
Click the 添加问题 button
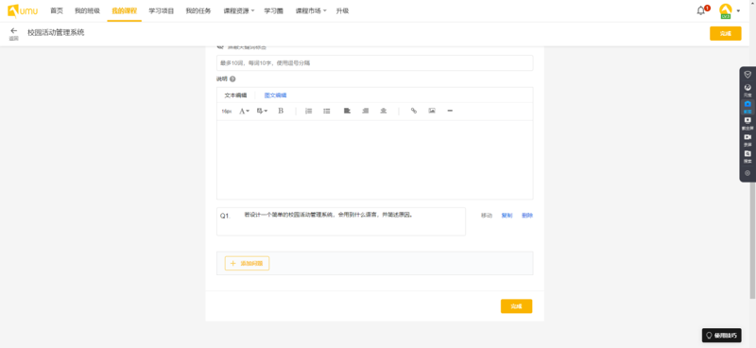[247, 264]
